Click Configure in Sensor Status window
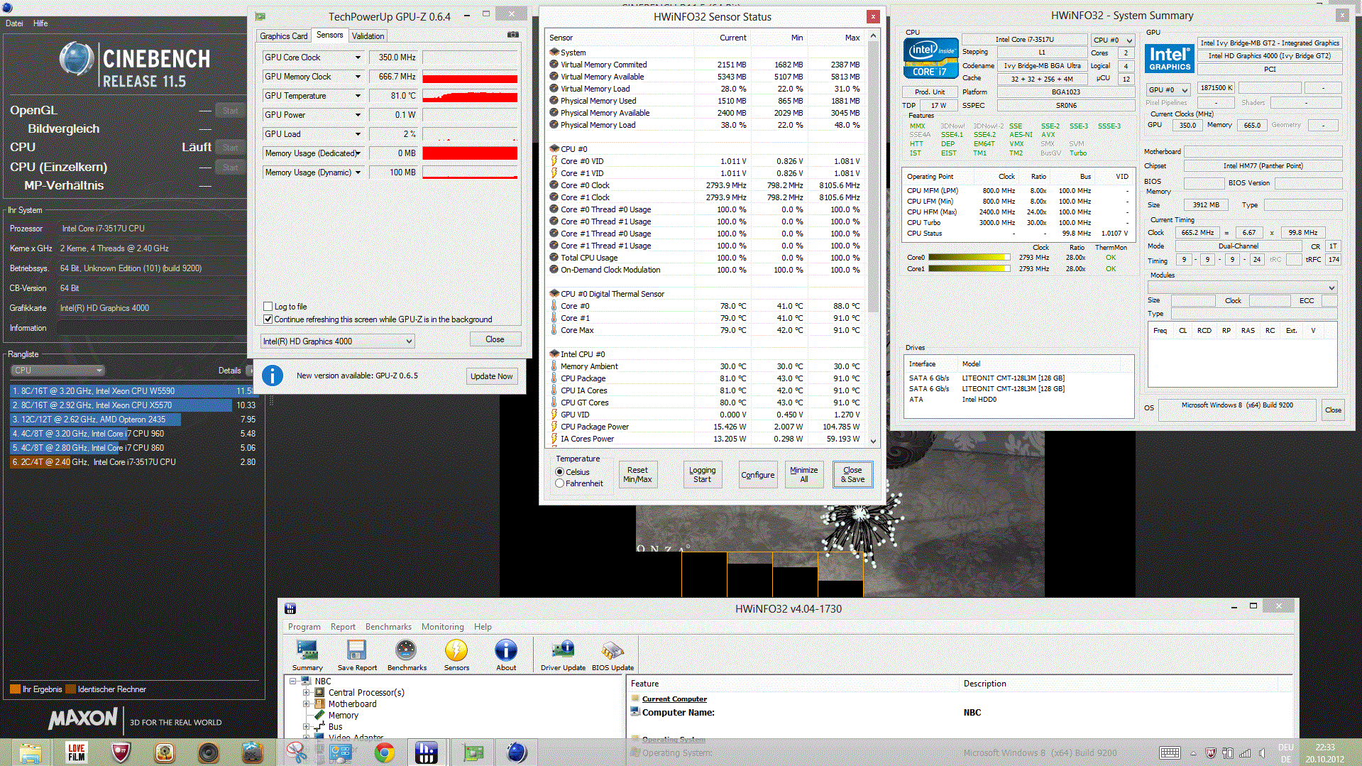The width and height of the screenshot is (1362, 766). [x=757, y=475]
